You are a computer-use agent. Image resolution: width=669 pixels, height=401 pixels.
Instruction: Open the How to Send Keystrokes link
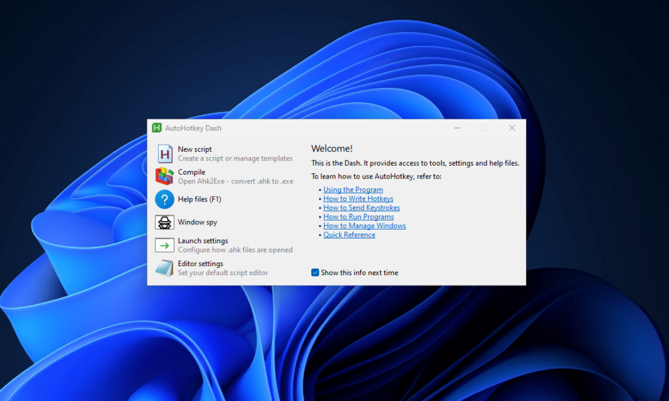click(x=361, y=207)
